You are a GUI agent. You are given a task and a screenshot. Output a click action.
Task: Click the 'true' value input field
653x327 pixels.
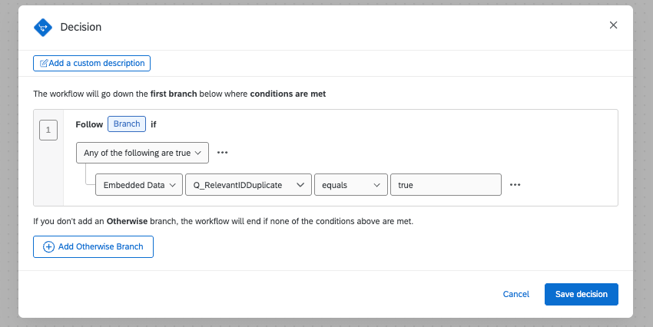(x=446, y=185)
